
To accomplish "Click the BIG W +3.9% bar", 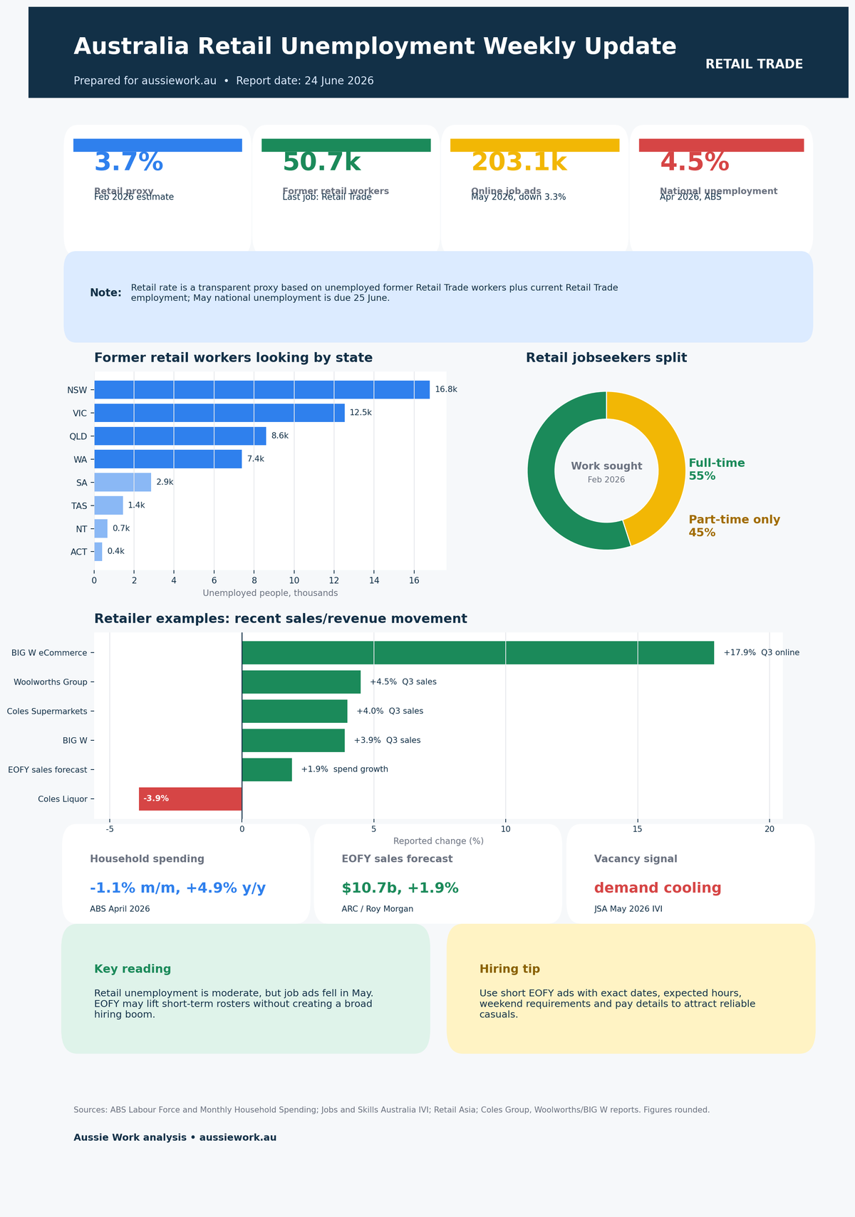I will (x=294, y=741).
